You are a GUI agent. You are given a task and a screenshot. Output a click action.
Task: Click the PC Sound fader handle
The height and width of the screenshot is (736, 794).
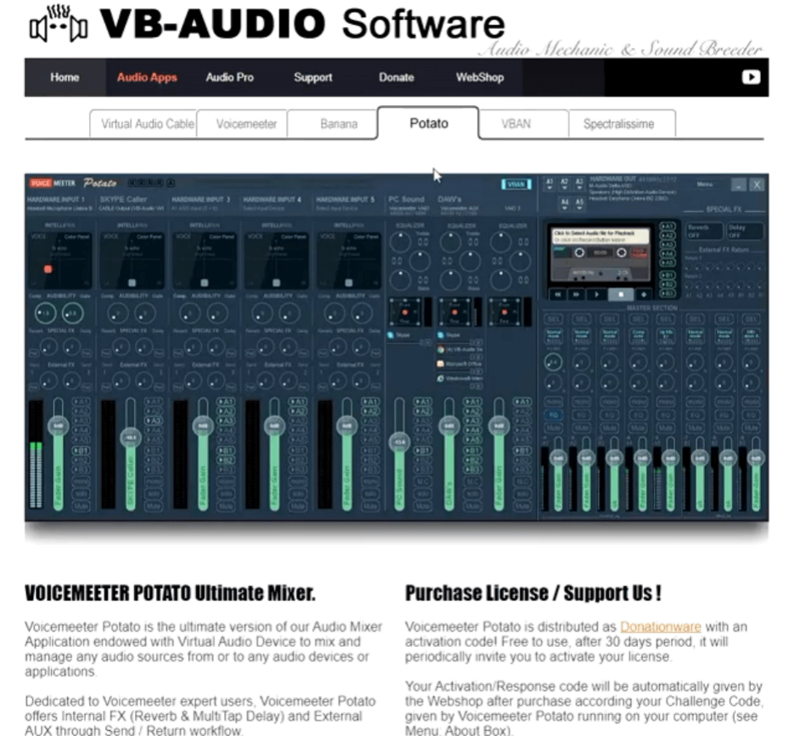(x=400, y=443)
